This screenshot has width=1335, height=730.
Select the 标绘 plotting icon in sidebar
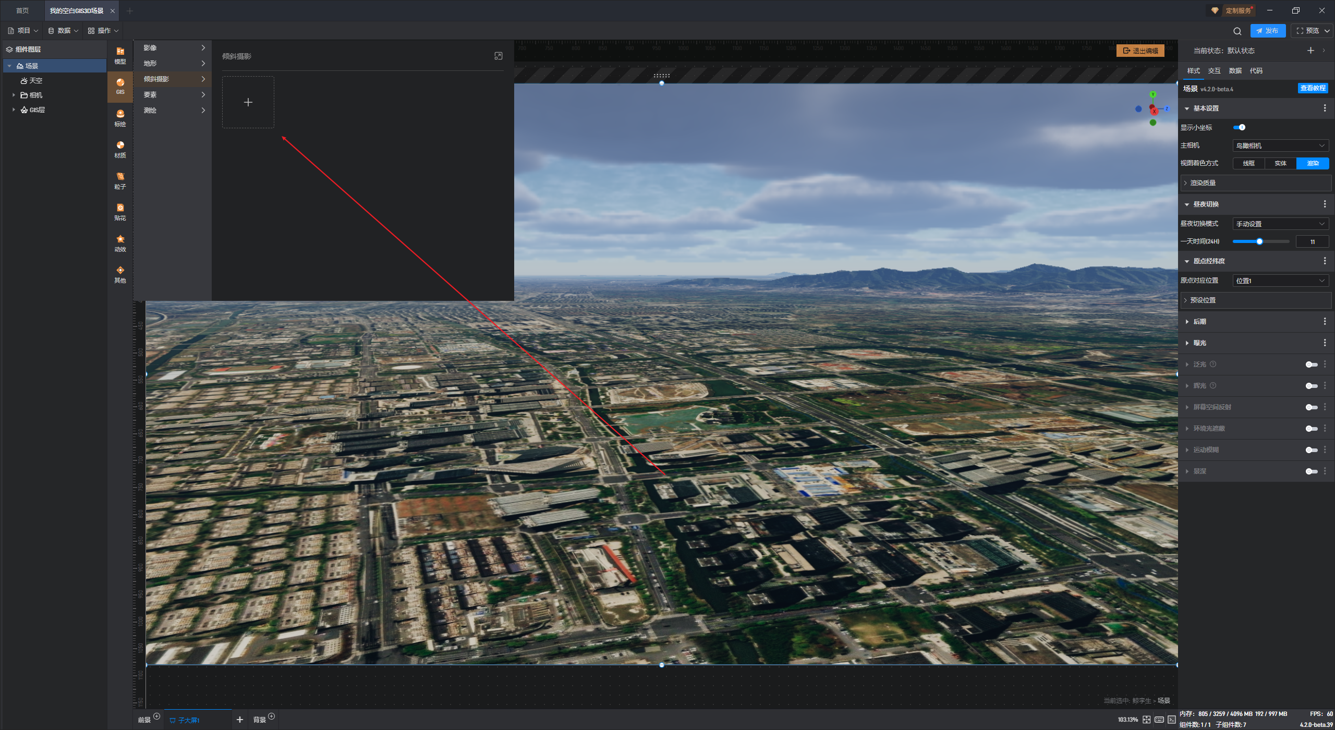120,118
